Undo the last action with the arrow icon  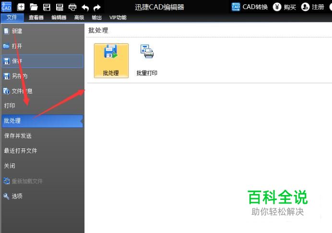(x=85, y=8)
